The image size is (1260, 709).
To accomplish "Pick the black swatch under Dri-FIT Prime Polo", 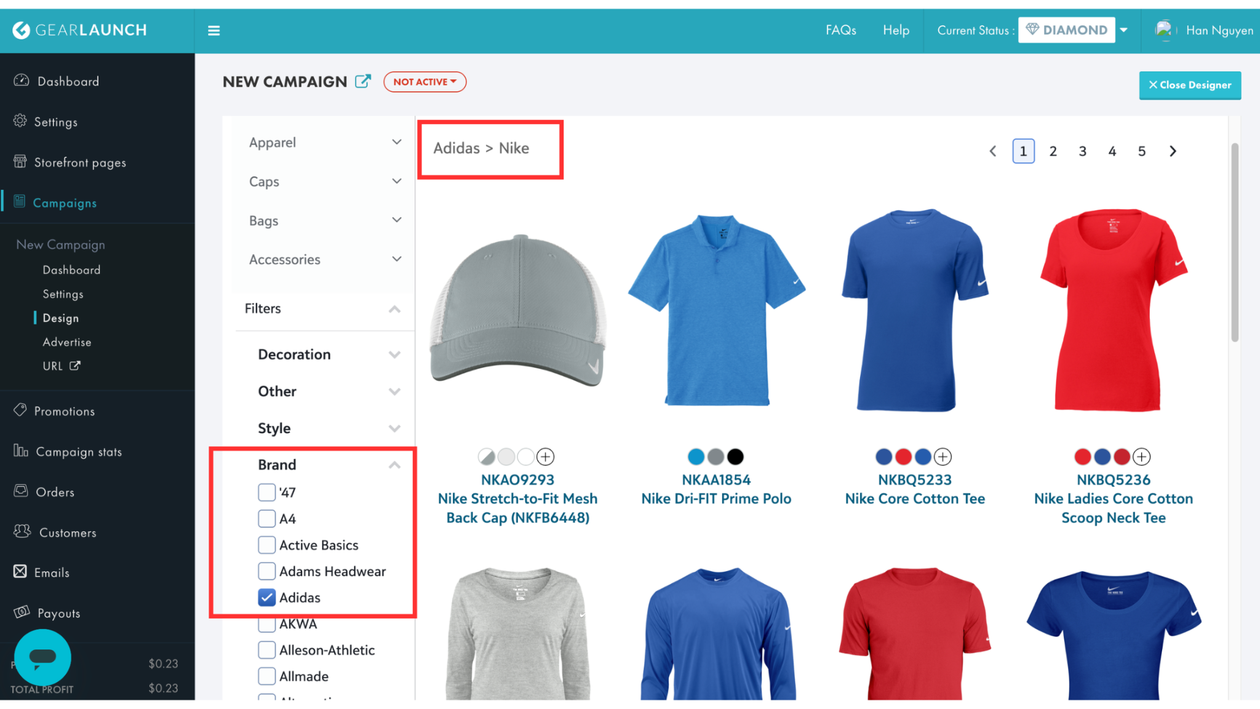I will 735,457.
